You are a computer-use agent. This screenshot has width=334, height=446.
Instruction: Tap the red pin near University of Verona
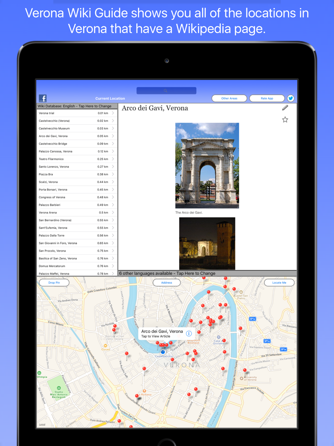click(x=245, y=371)
